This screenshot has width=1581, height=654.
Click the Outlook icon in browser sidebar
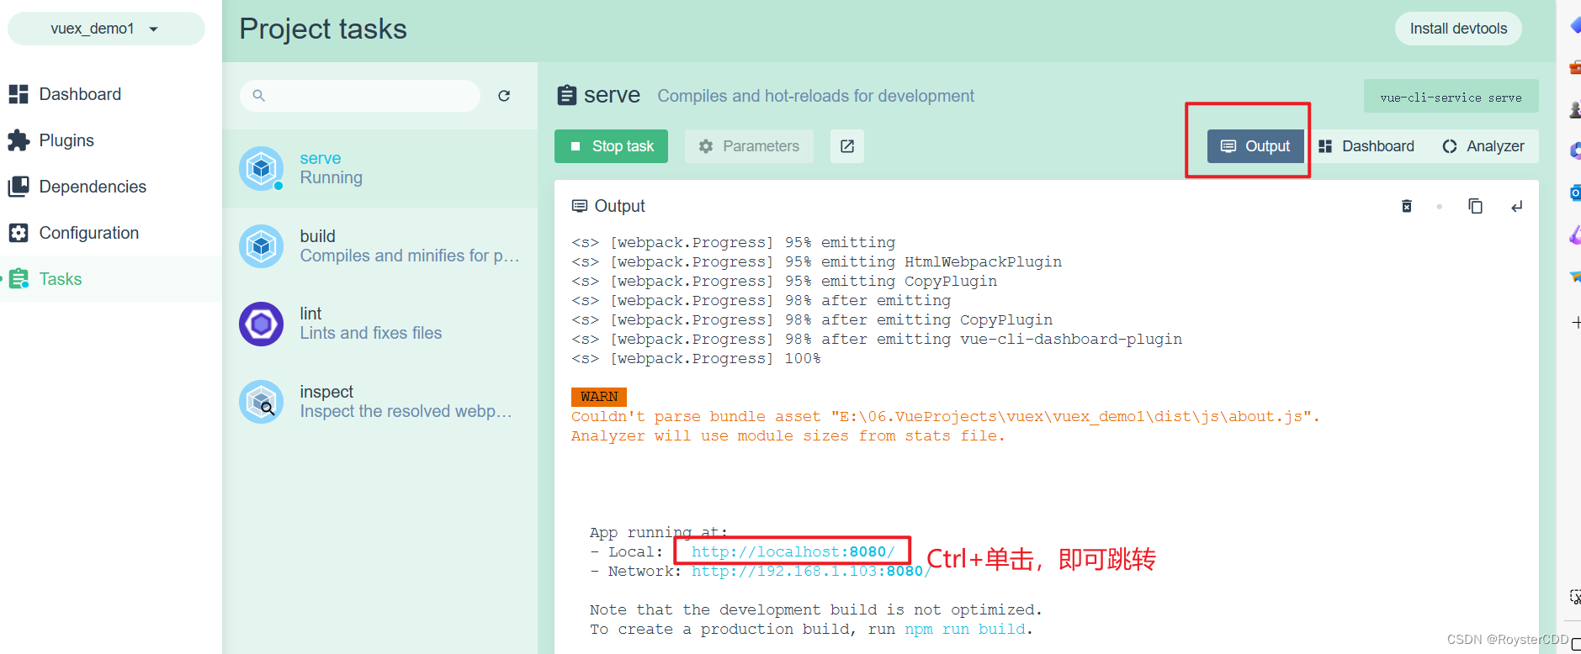(x=1575, y=193)
